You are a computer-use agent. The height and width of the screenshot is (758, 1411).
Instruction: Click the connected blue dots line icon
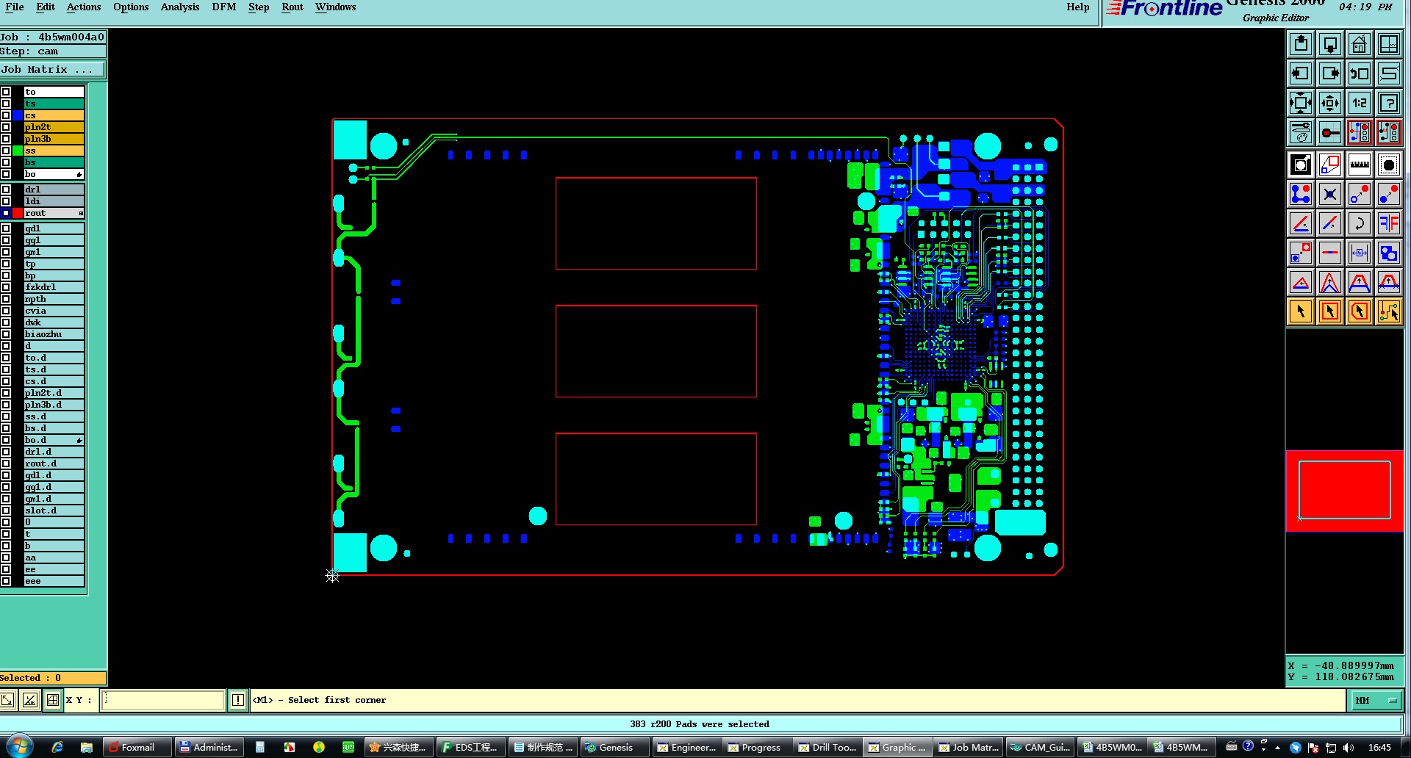coord(1301,194)
